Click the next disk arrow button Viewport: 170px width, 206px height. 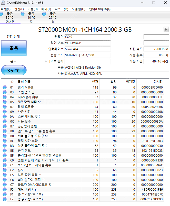point(166,29)
